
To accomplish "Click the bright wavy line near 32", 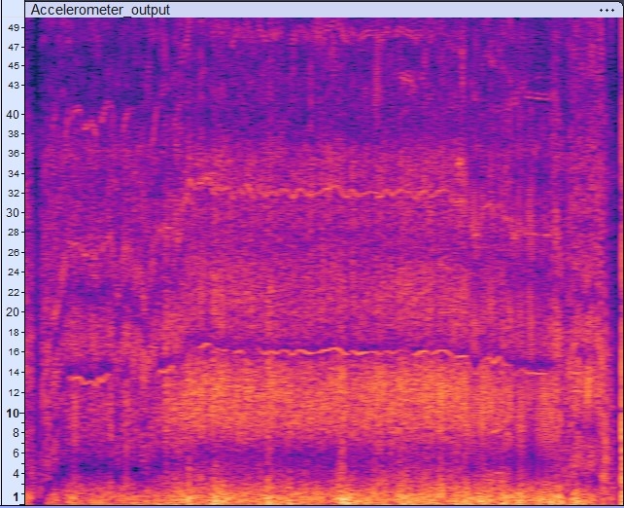I will tap(321, 191).
